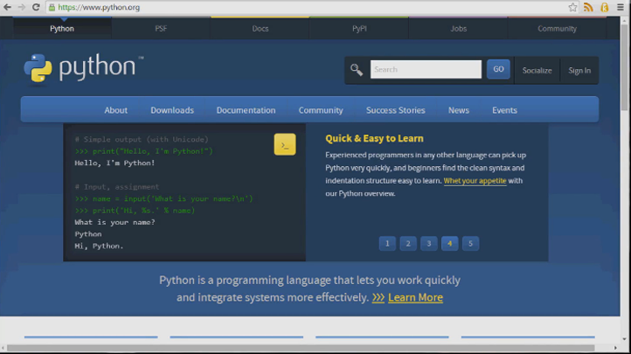Click the RSS feed icon in browser toolbar
The image size is (631, 354).
click(x=588, y=7)
